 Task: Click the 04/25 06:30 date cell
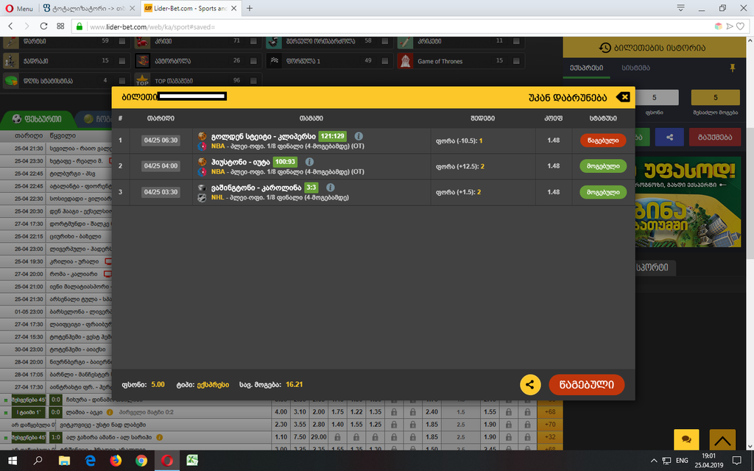161,141
